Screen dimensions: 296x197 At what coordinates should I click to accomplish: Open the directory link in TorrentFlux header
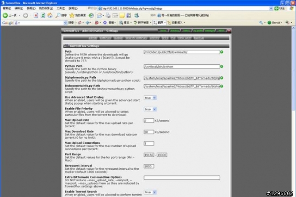175,31
